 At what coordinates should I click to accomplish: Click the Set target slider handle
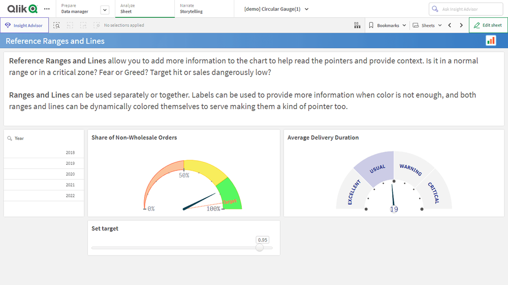260,248
